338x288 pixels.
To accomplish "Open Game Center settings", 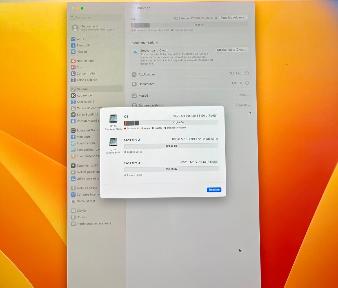I will (x=86, y=201).
